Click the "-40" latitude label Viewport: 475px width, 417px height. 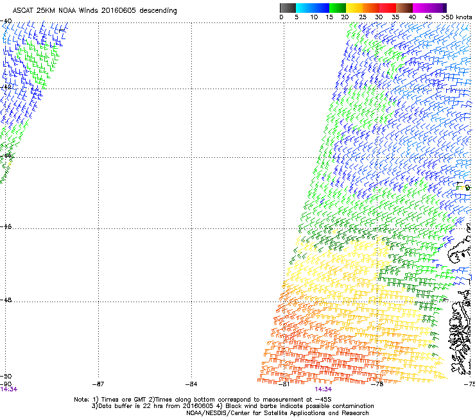coord(6,21)
